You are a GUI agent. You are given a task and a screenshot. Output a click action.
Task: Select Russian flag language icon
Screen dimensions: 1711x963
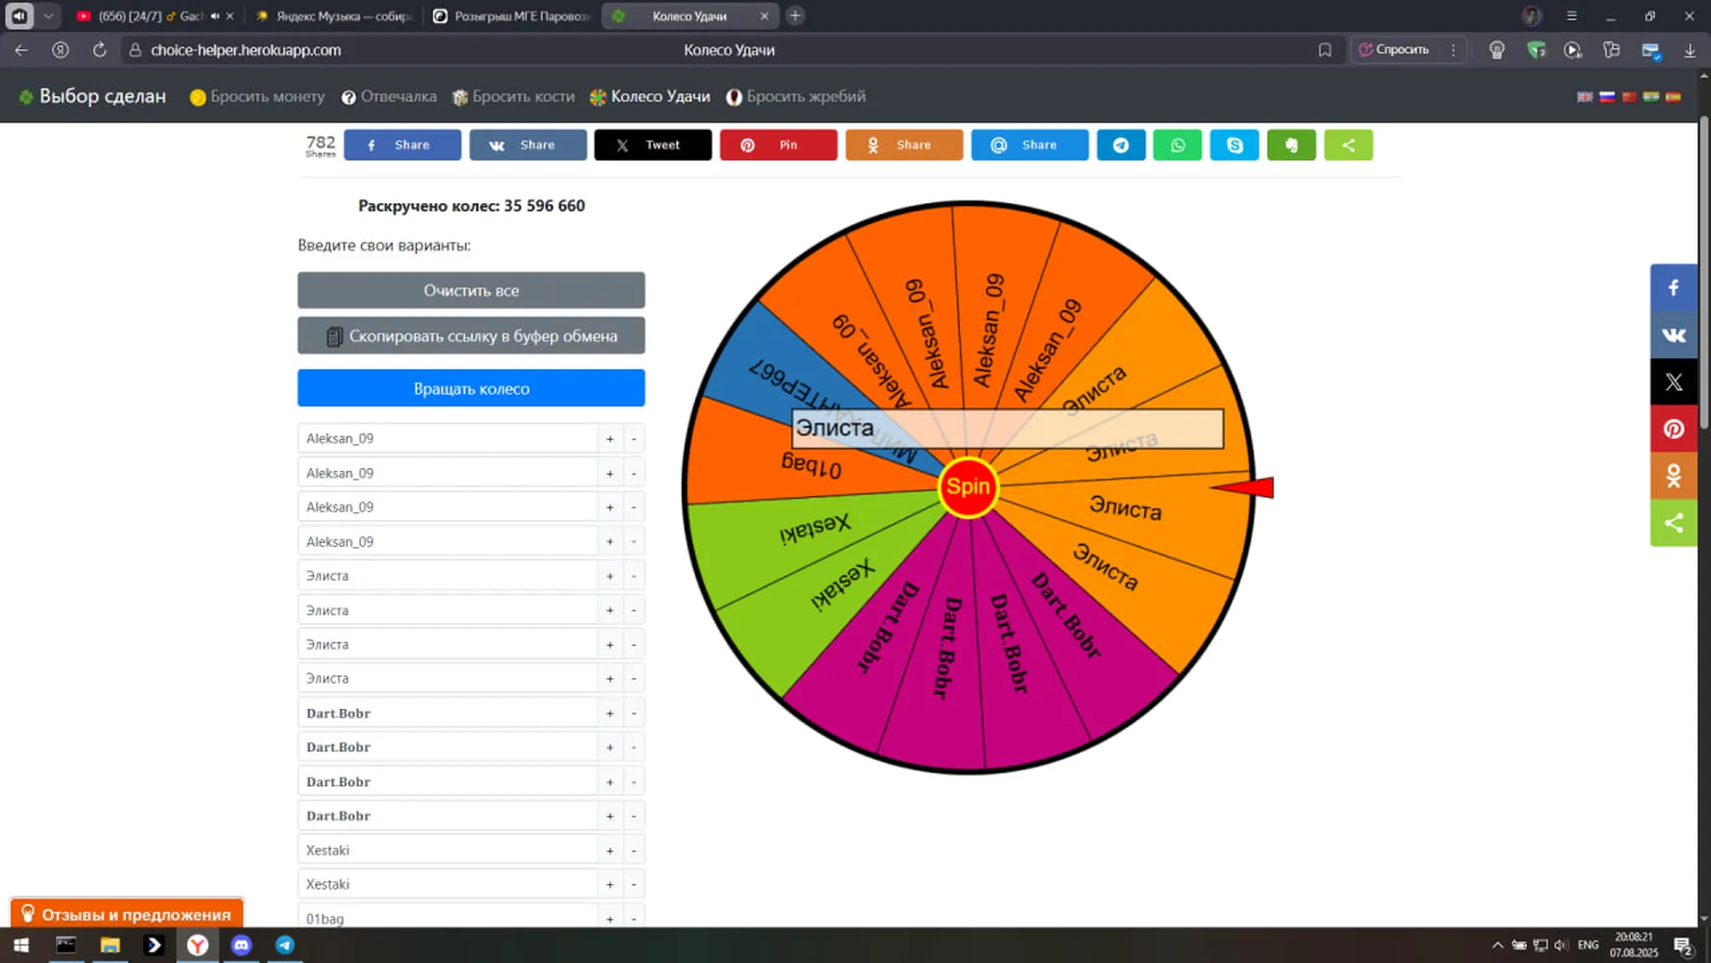coord(1606,97)
